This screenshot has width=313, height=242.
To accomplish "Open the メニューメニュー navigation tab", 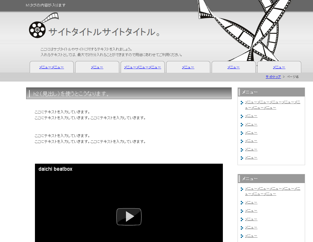I will [51, 67].
